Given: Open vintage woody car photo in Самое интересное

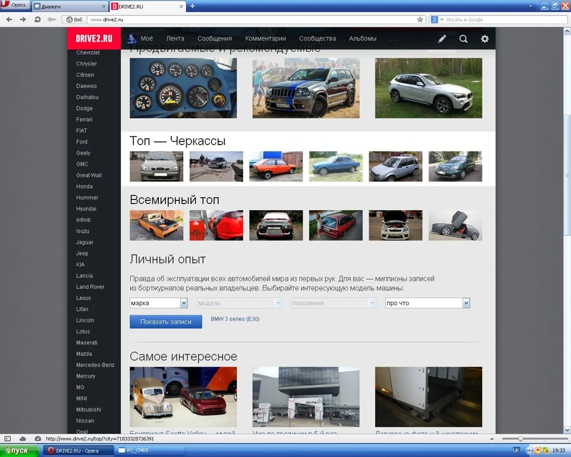Looking at the screenshot, I should (x=183, y=397).
